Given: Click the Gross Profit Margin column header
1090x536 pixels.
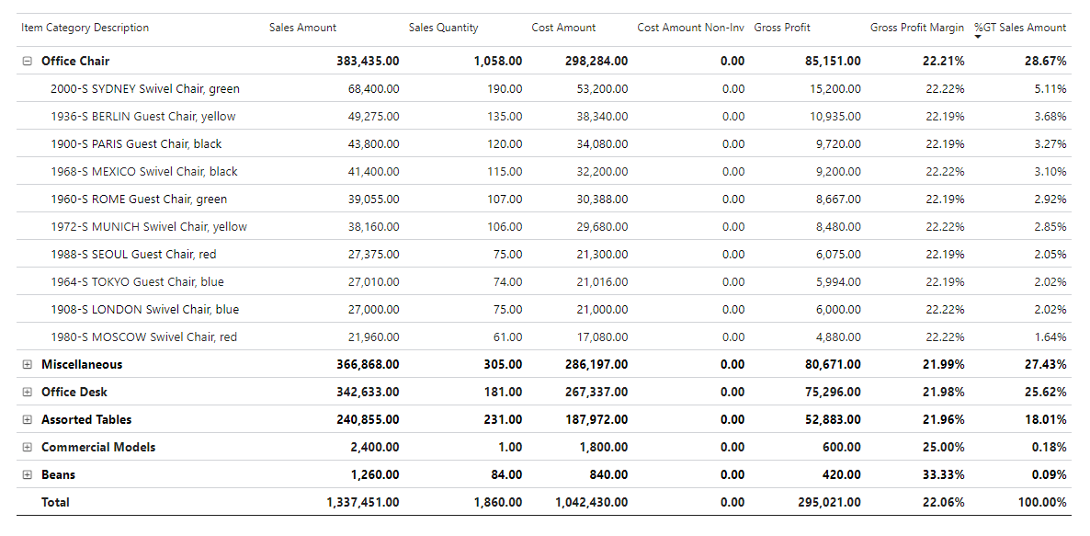Looking at the screenshot, I should [x=917, y=28].
